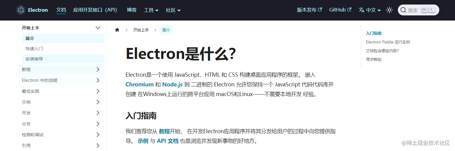Open 版本发布 external link

310,10
